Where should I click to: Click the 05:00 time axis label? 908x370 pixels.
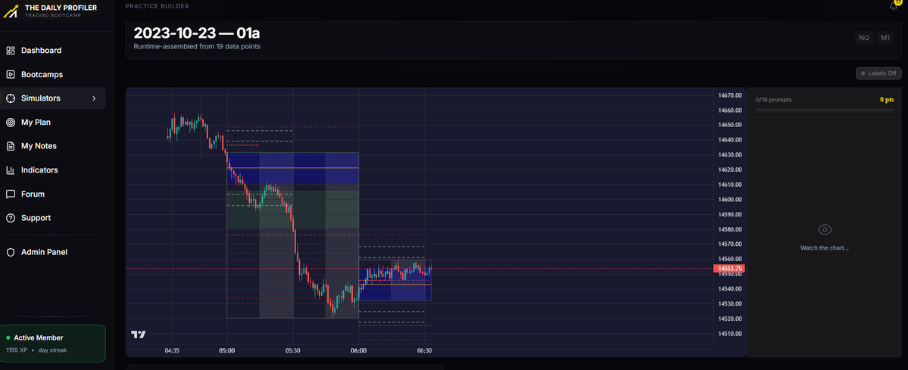click(227, 350)
